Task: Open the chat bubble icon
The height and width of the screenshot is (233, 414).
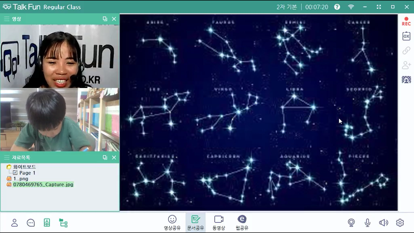Action: pos(31,223)
